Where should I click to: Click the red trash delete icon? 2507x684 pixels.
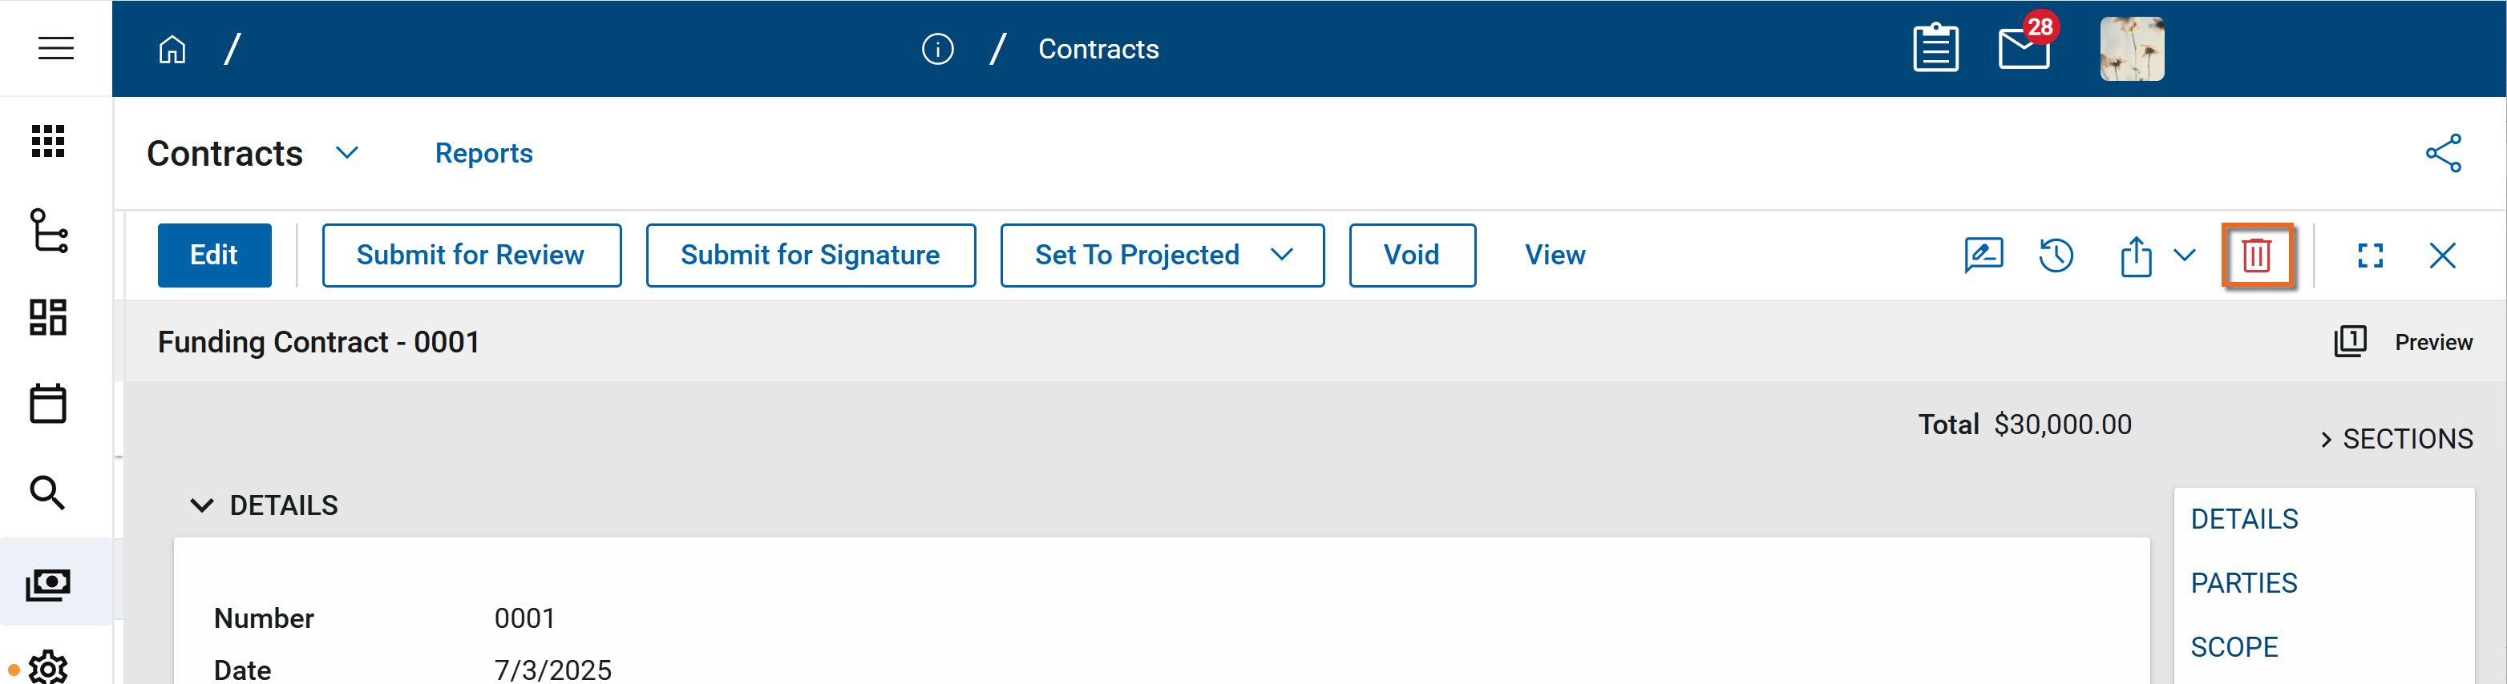[2257, 255]
